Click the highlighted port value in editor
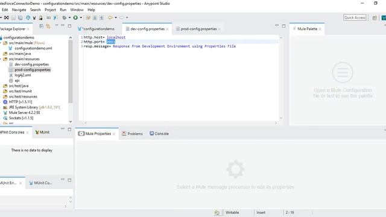 (x=111, y=42)
